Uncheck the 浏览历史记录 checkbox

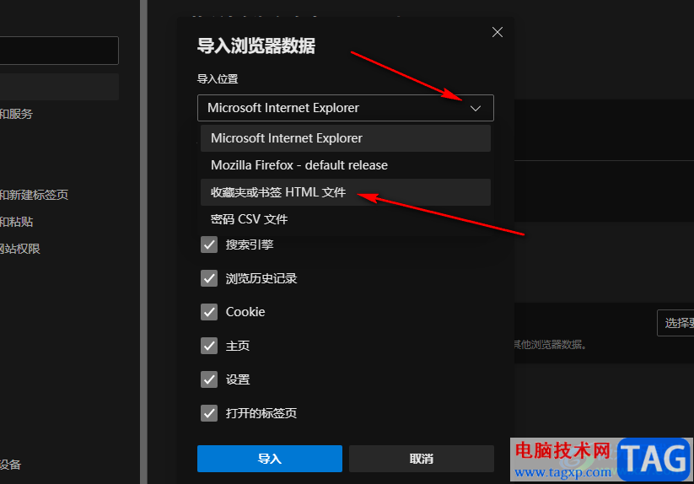click(x=209, y=278)
